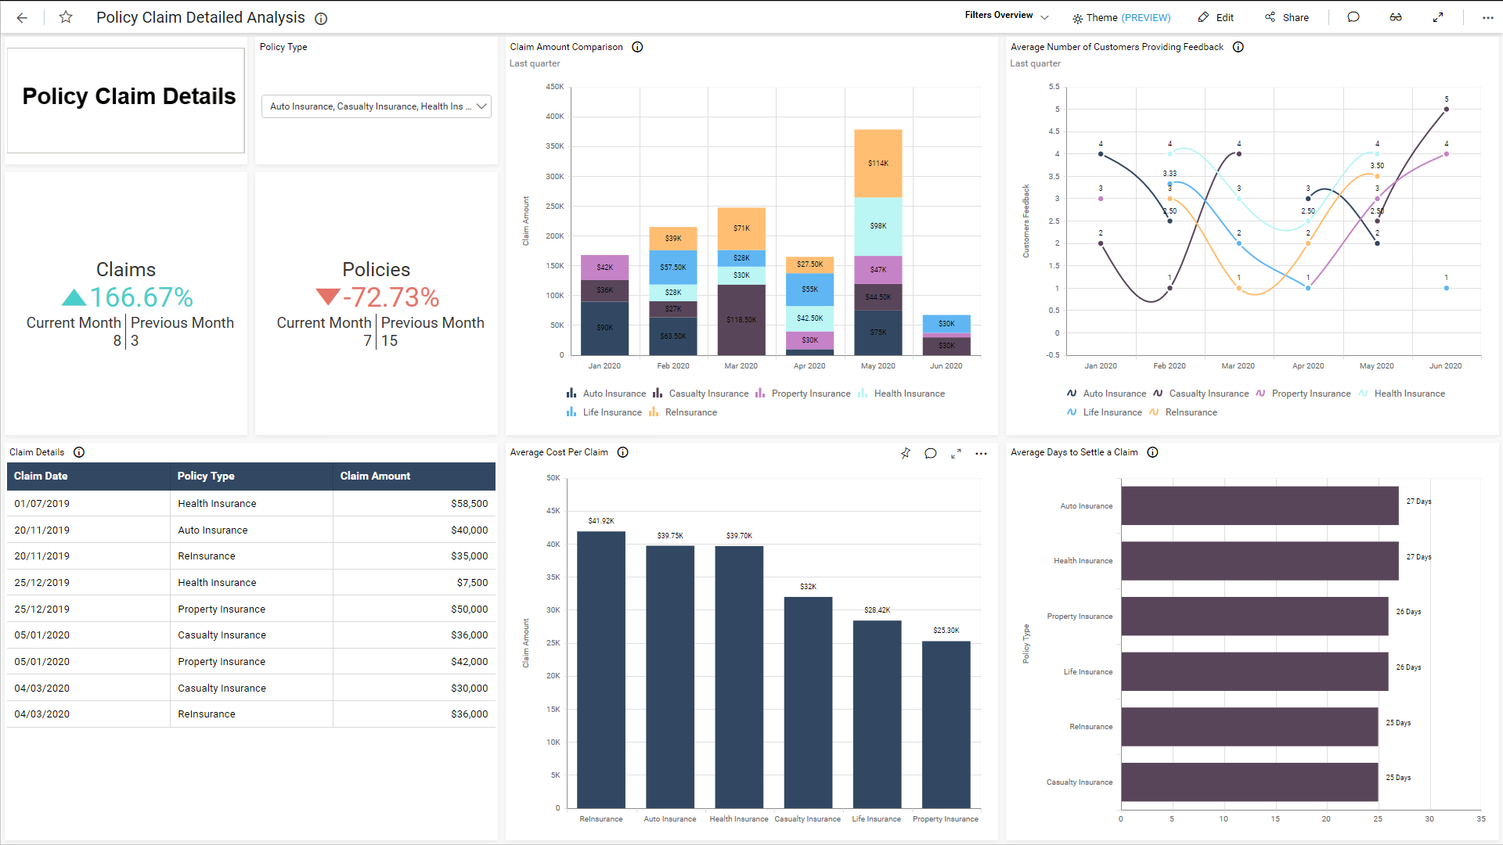The image size is (1503, 845).
Task: Pin the Average Cost Per Claim widget
Action: 905,453
